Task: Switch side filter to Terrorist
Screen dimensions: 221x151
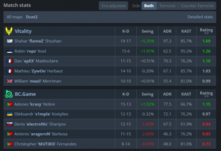Action: [167, 6]
